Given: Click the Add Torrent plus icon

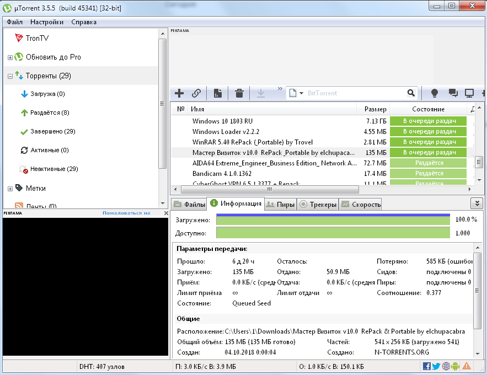Looking at the screenshot, I should click(x=179, y=93).
